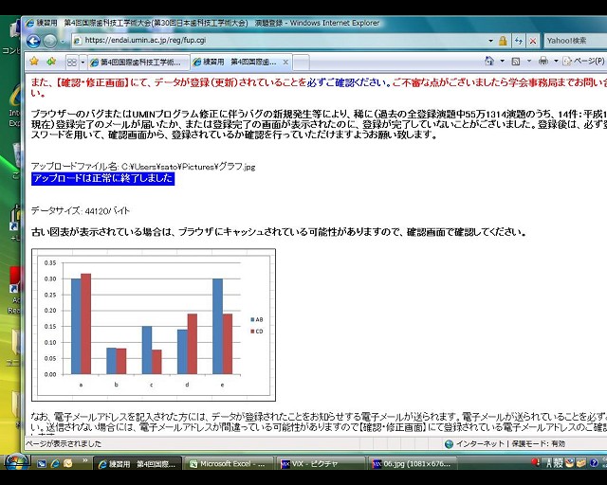This screenshot has height=485, width=607.
Task: Open Favorites Center star icon
Action: [x=34, y=62]
